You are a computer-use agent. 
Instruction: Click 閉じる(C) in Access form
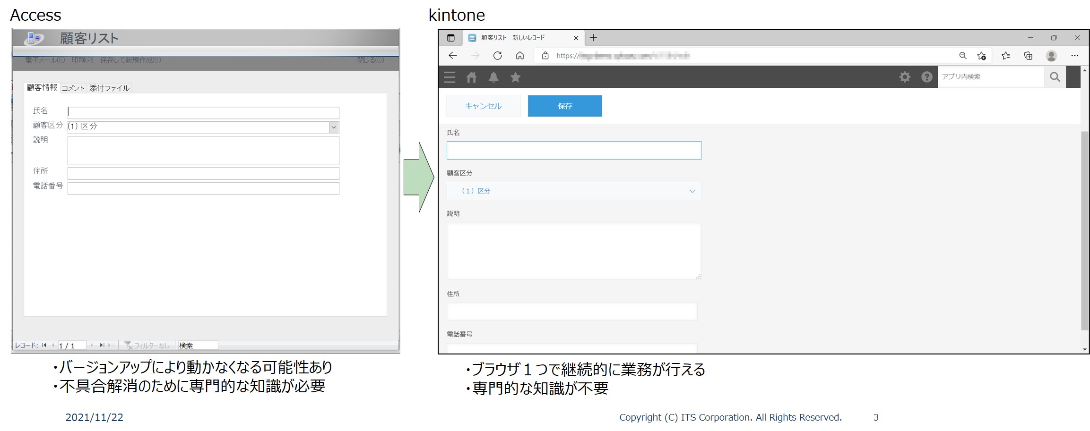click(371, 60)
